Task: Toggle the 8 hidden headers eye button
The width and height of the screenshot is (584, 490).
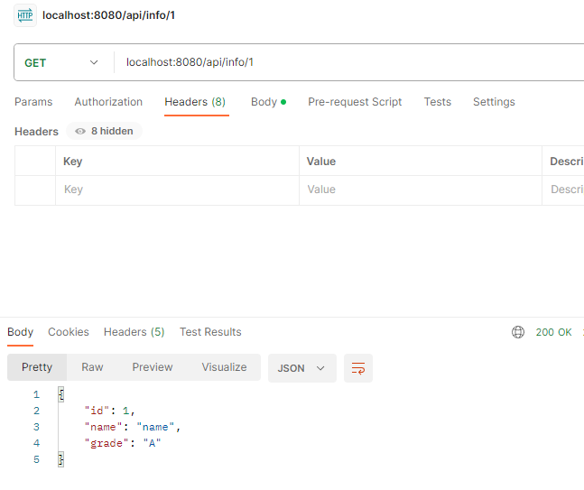Action: [104, 131]
